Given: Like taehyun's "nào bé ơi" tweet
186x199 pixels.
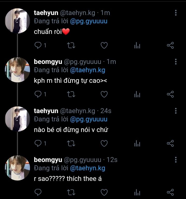Looking at the screenshot, I should (104, 143).
